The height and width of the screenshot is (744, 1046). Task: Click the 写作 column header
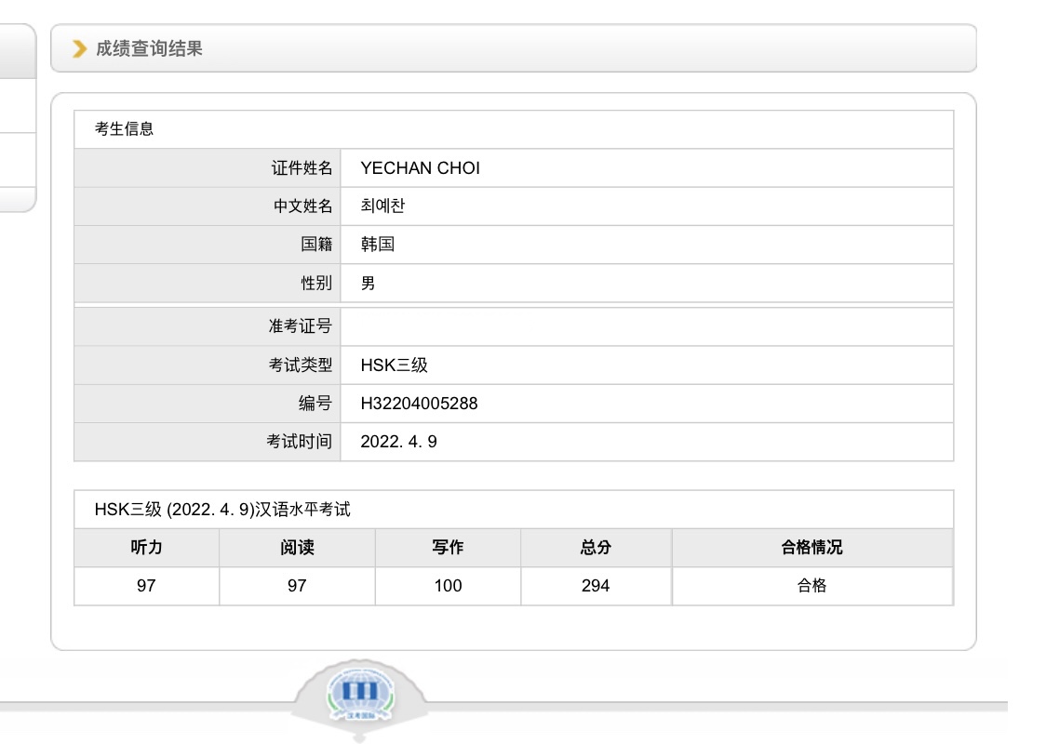(448, 548)
